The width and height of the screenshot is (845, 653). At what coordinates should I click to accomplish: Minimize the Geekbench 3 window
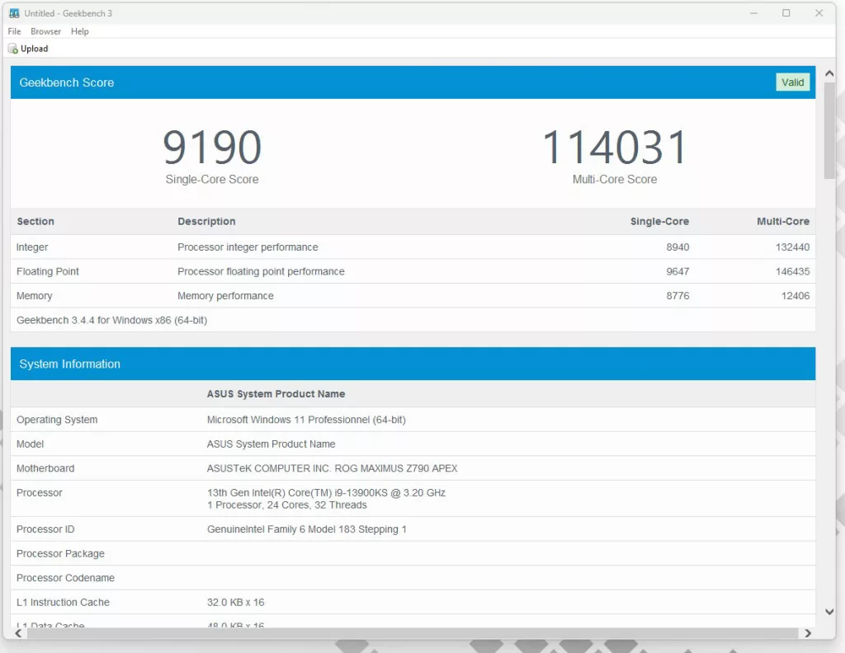click(x=754, y=13)
